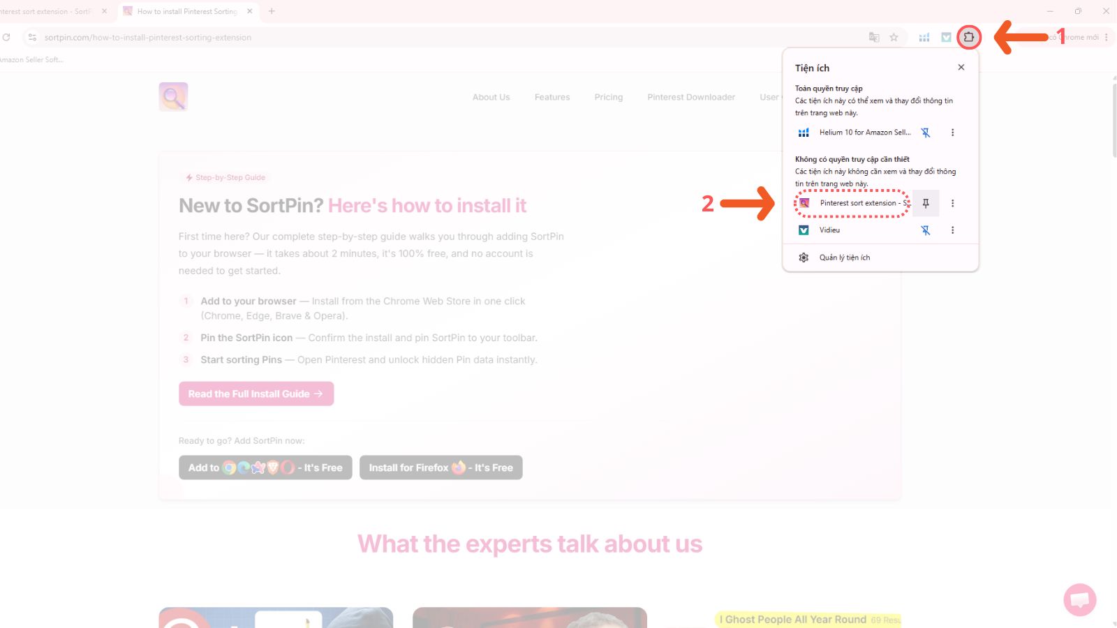Image resolution: width=1117 pixels, height=628 pixels.
Task: Open Chrome's three-dot main menu
Action: coord(1107,38)
